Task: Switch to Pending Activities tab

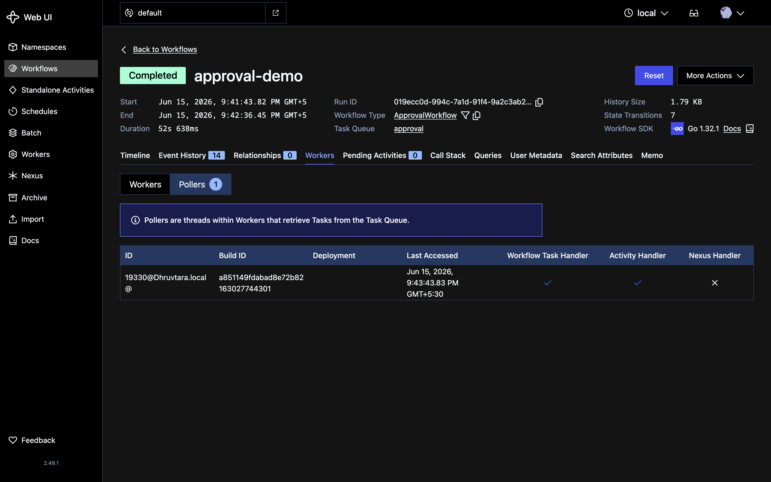Action: tap(382, 155)
